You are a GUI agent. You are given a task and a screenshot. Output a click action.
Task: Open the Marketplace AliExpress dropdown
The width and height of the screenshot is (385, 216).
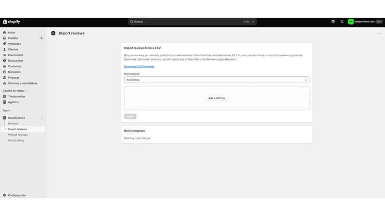217,80
